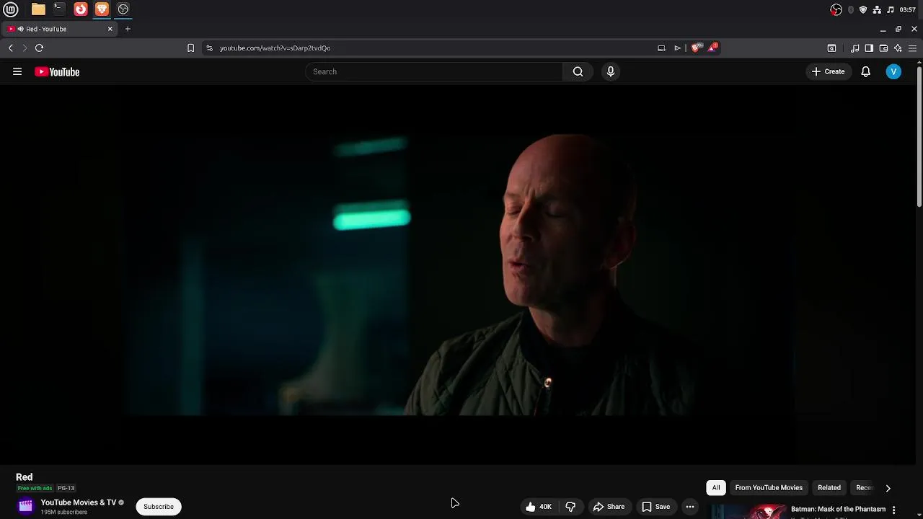Screen dimensions: 923x519
Task: Subscribe to YouTube Movies & TV
Action: [x=159, y=507]
